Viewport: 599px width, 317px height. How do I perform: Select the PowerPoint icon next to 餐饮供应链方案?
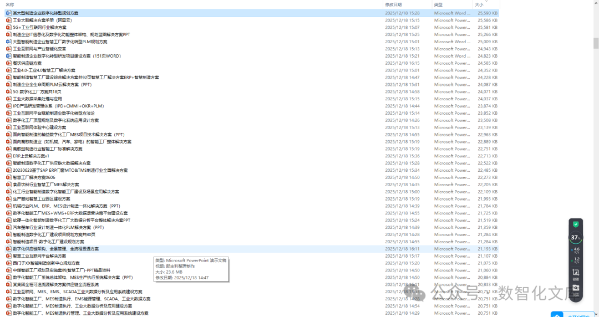(9, 63)
